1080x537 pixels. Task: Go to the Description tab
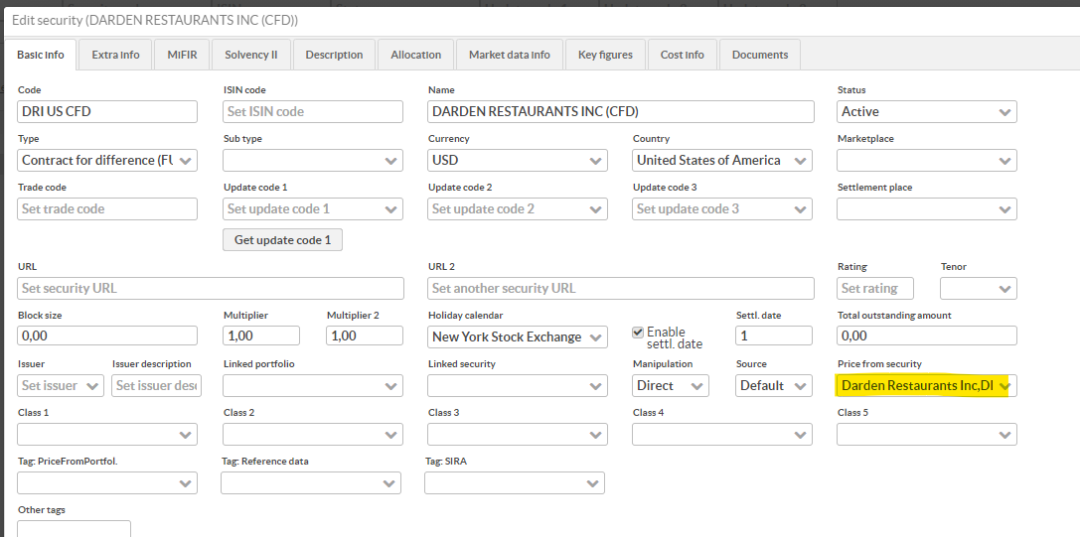click(334, 55)
